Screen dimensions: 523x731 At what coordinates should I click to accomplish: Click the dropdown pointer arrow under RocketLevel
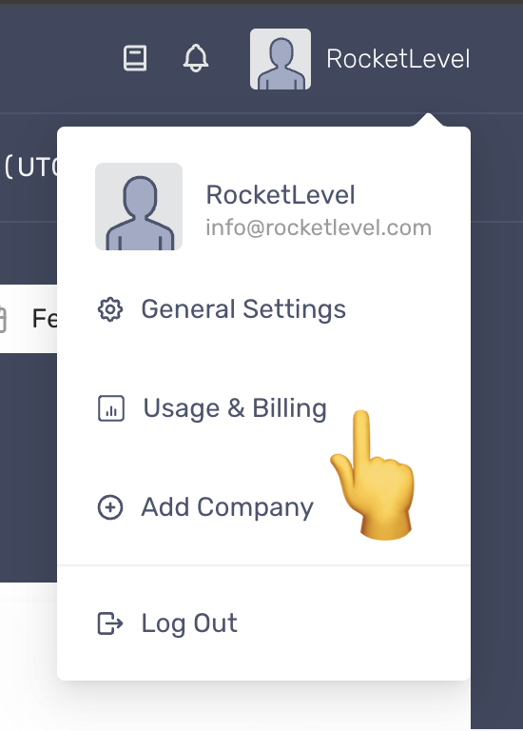tap(429, 120)
